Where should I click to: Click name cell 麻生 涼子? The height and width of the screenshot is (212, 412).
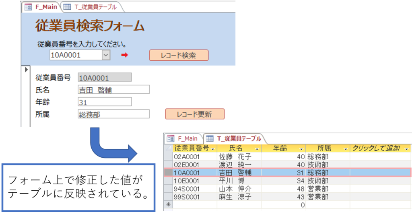click(x=239, y=197)
